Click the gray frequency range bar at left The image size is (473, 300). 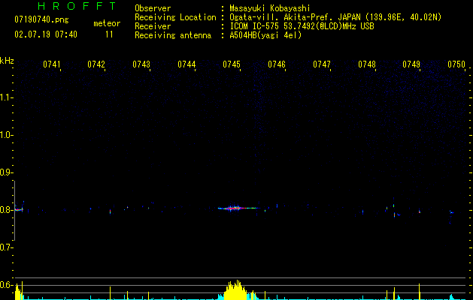[14, 211]
